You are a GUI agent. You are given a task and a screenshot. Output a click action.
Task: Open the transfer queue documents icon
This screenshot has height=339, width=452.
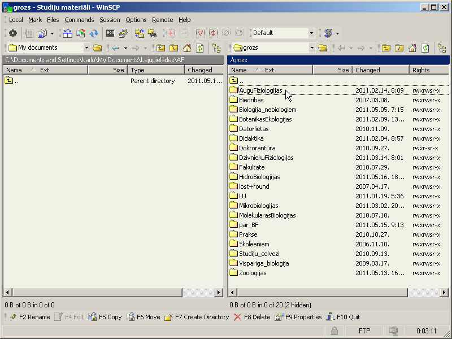[x=42, y=33]
